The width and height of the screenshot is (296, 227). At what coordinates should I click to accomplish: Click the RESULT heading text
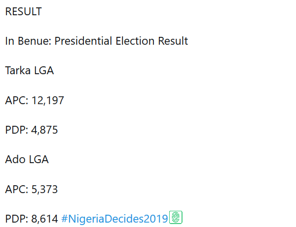point(24,12)
